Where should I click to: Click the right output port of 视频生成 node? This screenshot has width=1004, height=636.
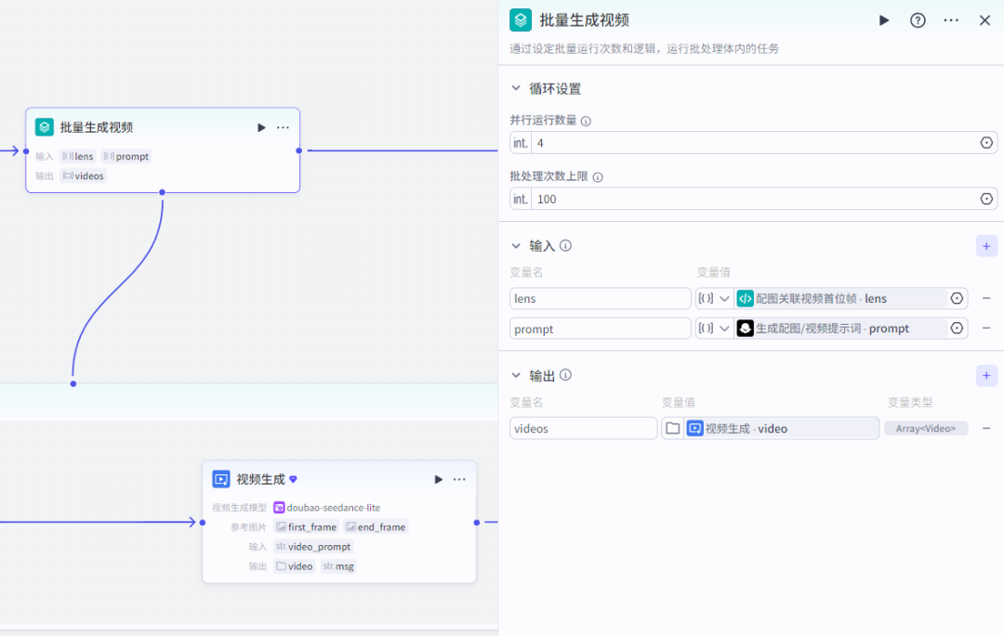pos(476,523)
